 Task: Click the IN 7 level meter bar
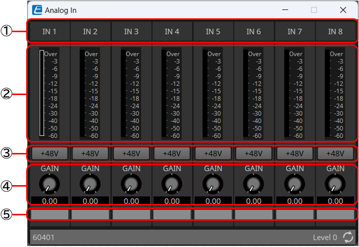tap(287, 93)
